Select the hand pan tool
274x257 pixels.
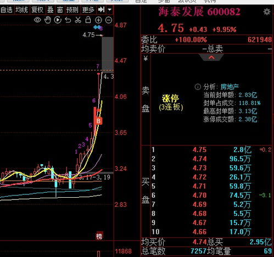pyautogui.click(x=48, y=20)
